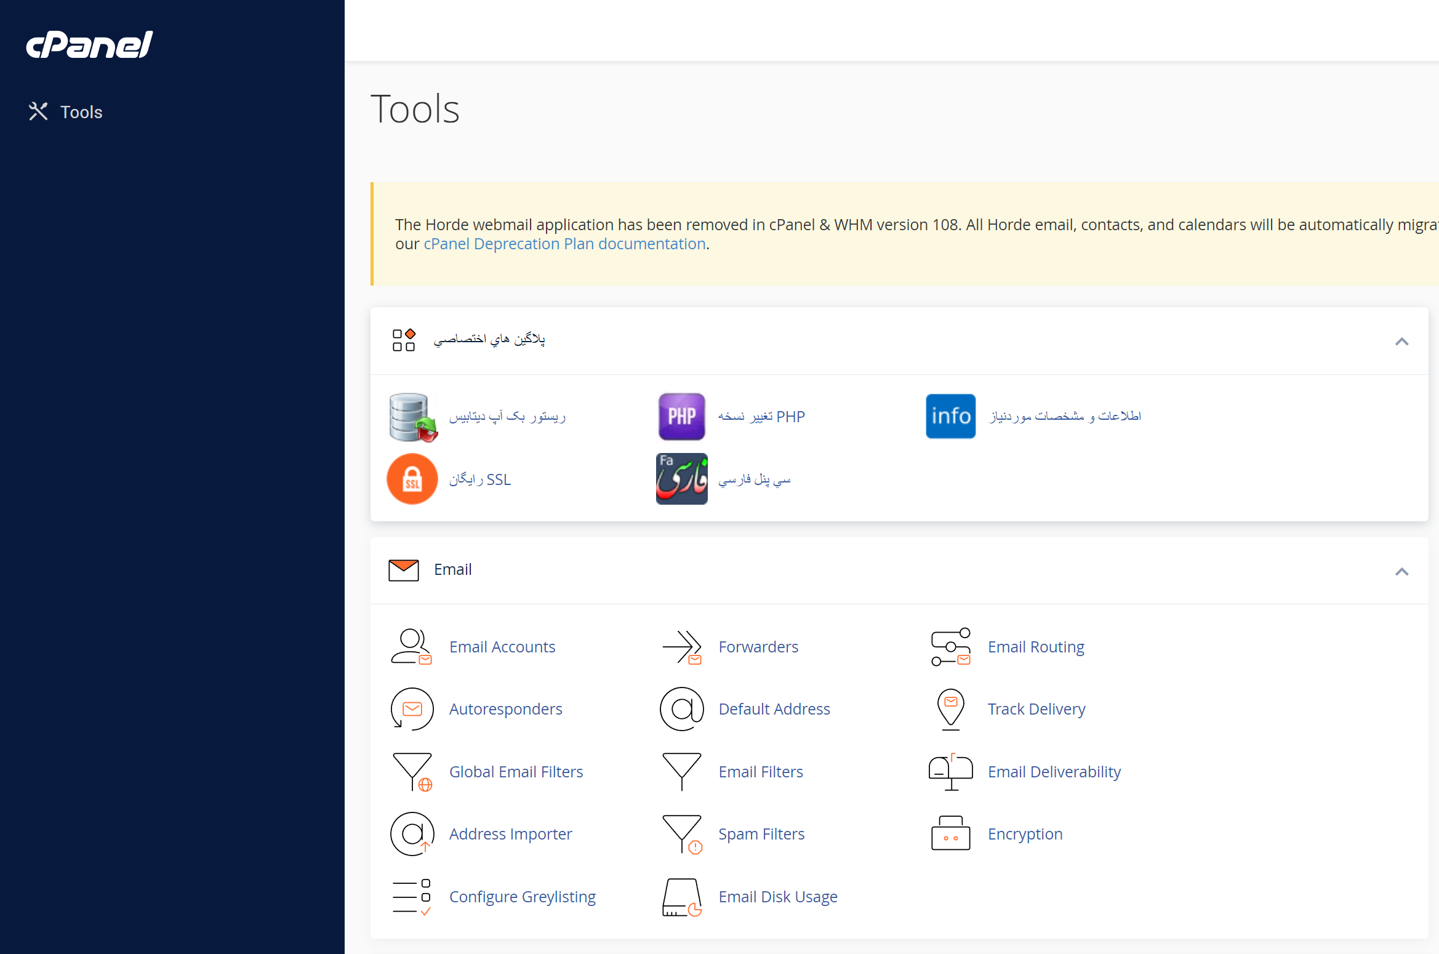Image resolution: width=1439 pixels, height=954 pixels.
Task: Open the free SSL link
Action: [x=480, y=479]
